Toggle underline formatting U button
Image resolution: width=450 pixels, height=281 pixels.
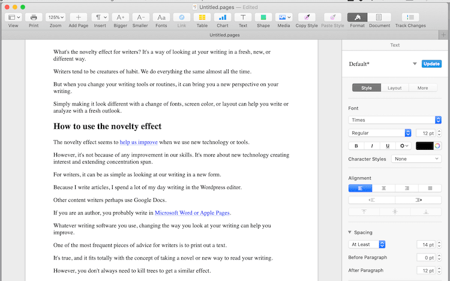[x=388, y=146]
